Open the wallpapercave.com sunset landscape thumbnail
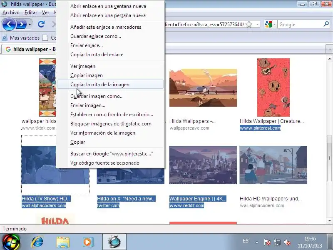The height and width of the screenshot is (250, 333). (x=203, y=87)
